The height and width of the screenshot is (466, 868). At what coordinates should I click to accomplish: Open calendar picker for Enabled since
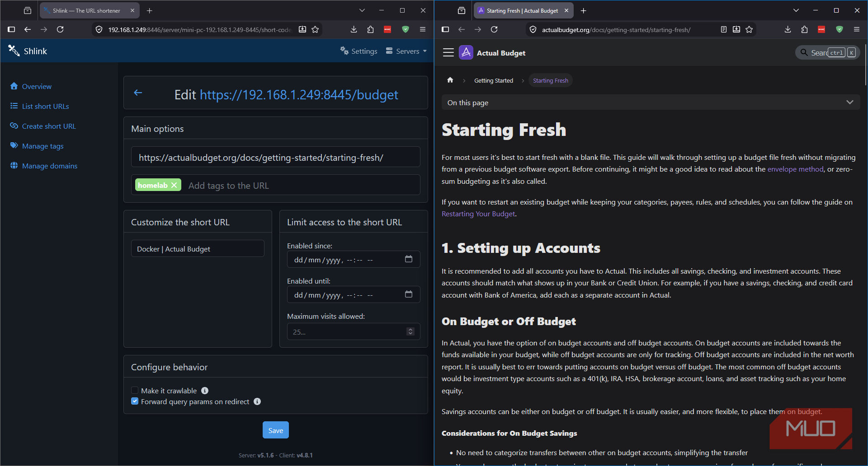coord(409,259)
